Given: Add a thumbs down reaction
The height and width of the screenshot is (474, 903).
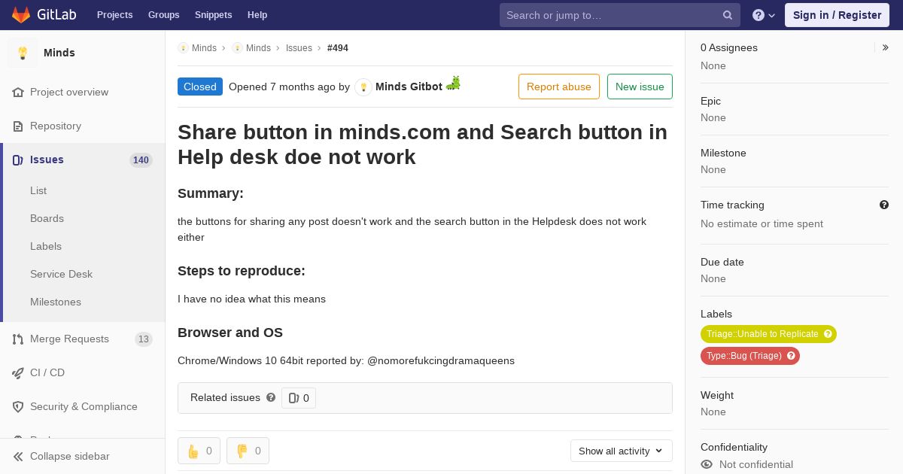Looking at the screenshot, I should (x=248, y=451).
